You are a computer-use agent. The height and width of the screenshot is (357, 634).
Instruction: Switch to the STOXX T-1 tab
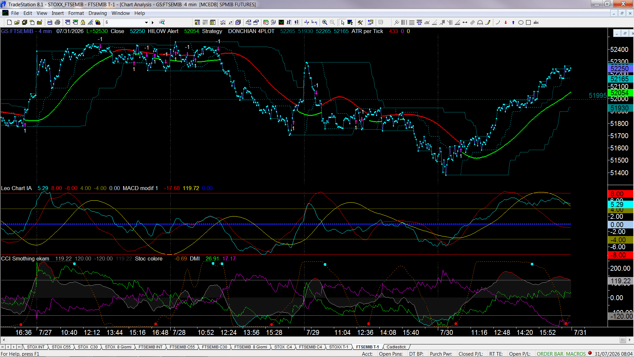(x=338, y=347)
